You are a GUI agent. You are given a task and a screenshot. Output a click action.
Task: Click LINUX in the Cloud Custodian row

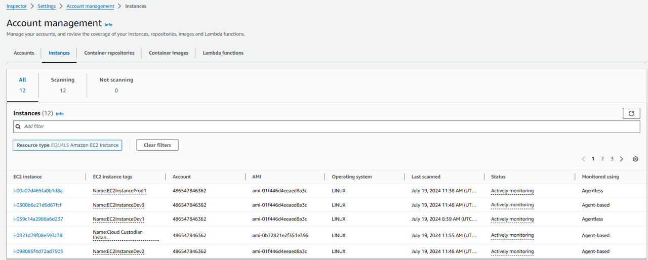coord(339,235)
